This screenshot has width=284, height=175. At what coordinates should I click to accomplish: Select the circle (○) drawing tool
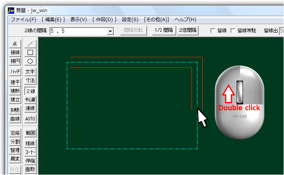click(x=30, y=61)
